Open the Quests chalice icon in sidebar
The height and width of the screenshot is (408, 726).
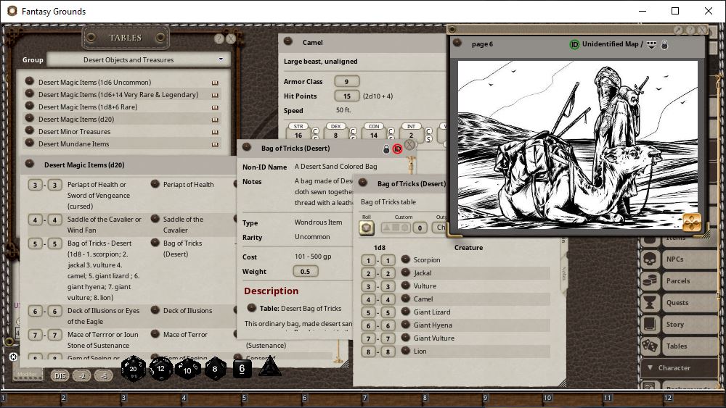tap(650, 303)
